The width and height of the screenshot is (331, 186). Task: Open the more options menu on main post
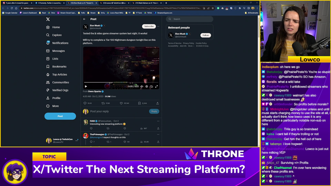158,26
